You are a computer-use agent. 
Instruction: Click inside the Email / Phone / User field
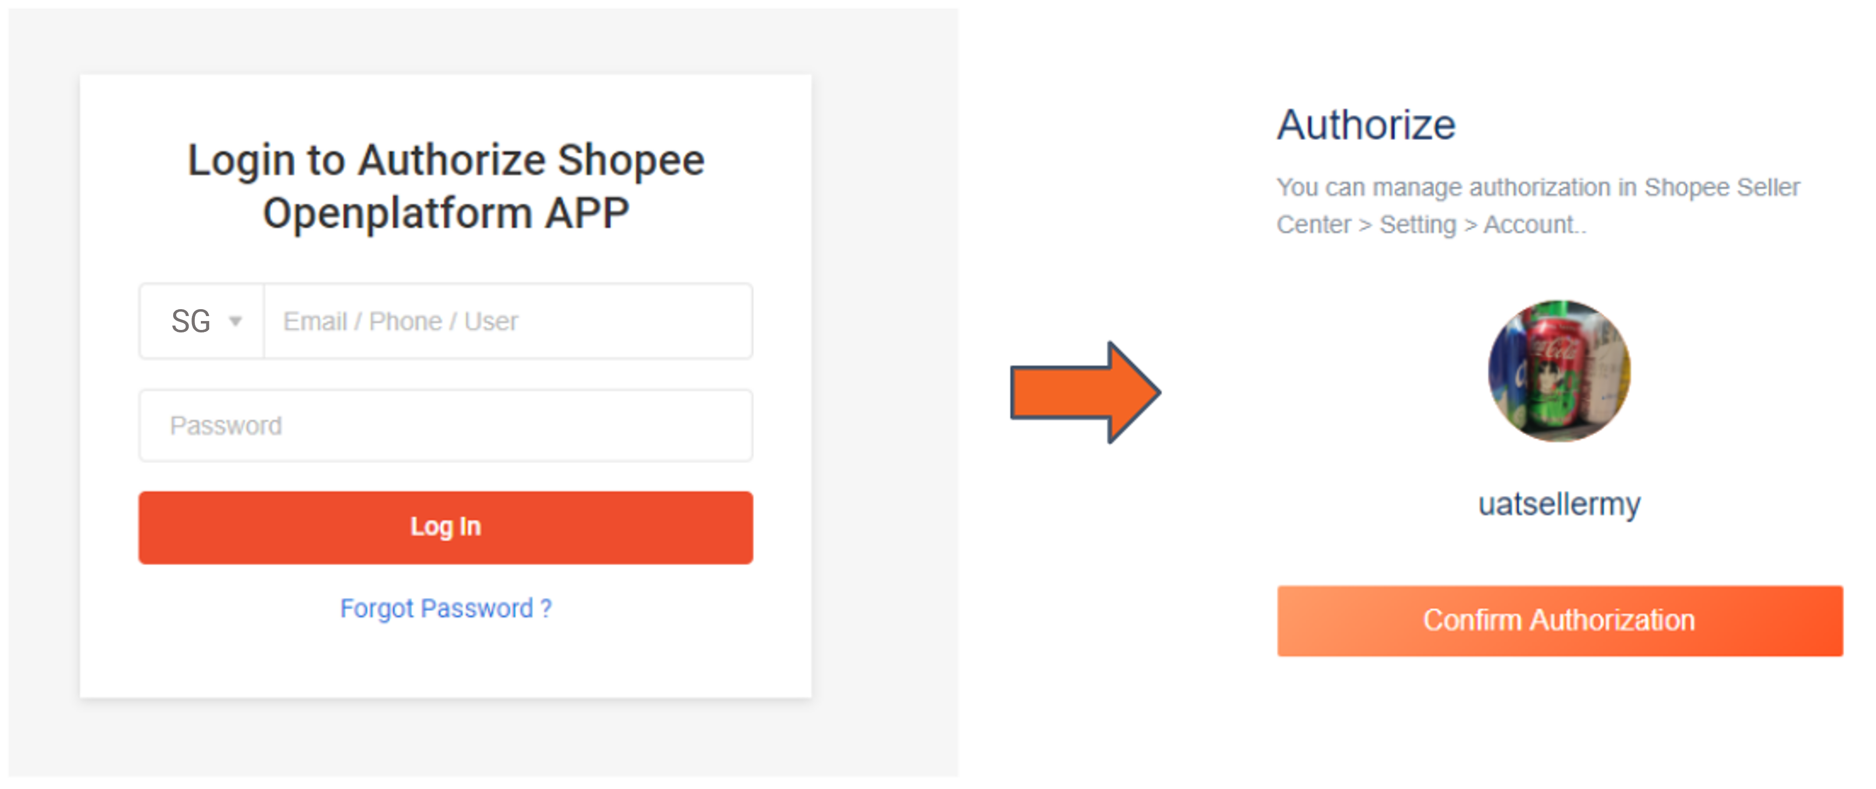click(508, 321)
